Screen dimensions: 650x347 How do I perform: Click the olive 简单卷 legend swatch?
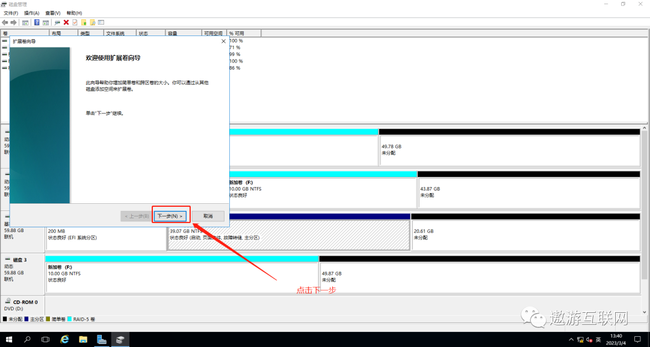(48, 319)
